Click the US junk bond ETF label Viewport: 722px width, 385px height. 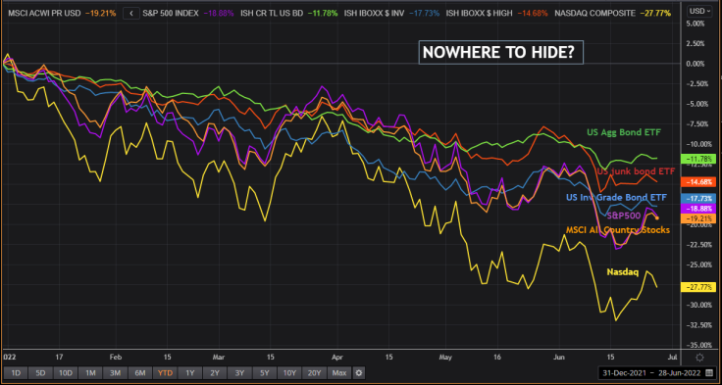(x=636, y=171)
